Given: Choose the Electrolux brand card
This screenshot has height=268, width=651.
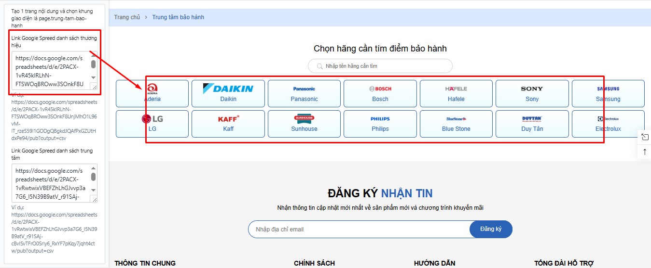Looking at the screenshot, I should [x=608, y=124].
